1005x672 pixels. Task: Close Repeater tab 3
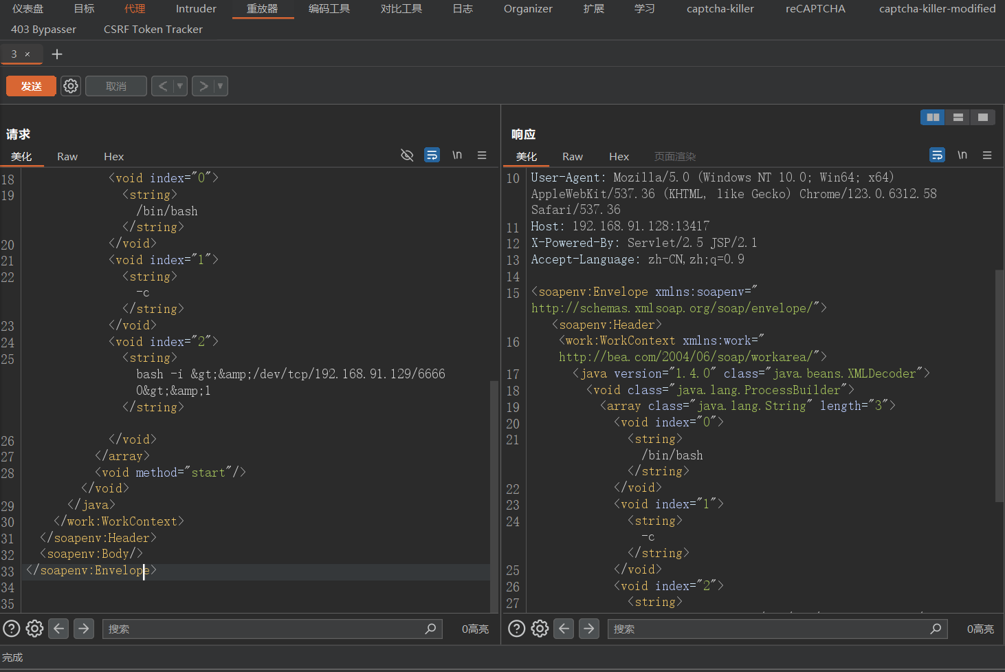tap(27, 54)
